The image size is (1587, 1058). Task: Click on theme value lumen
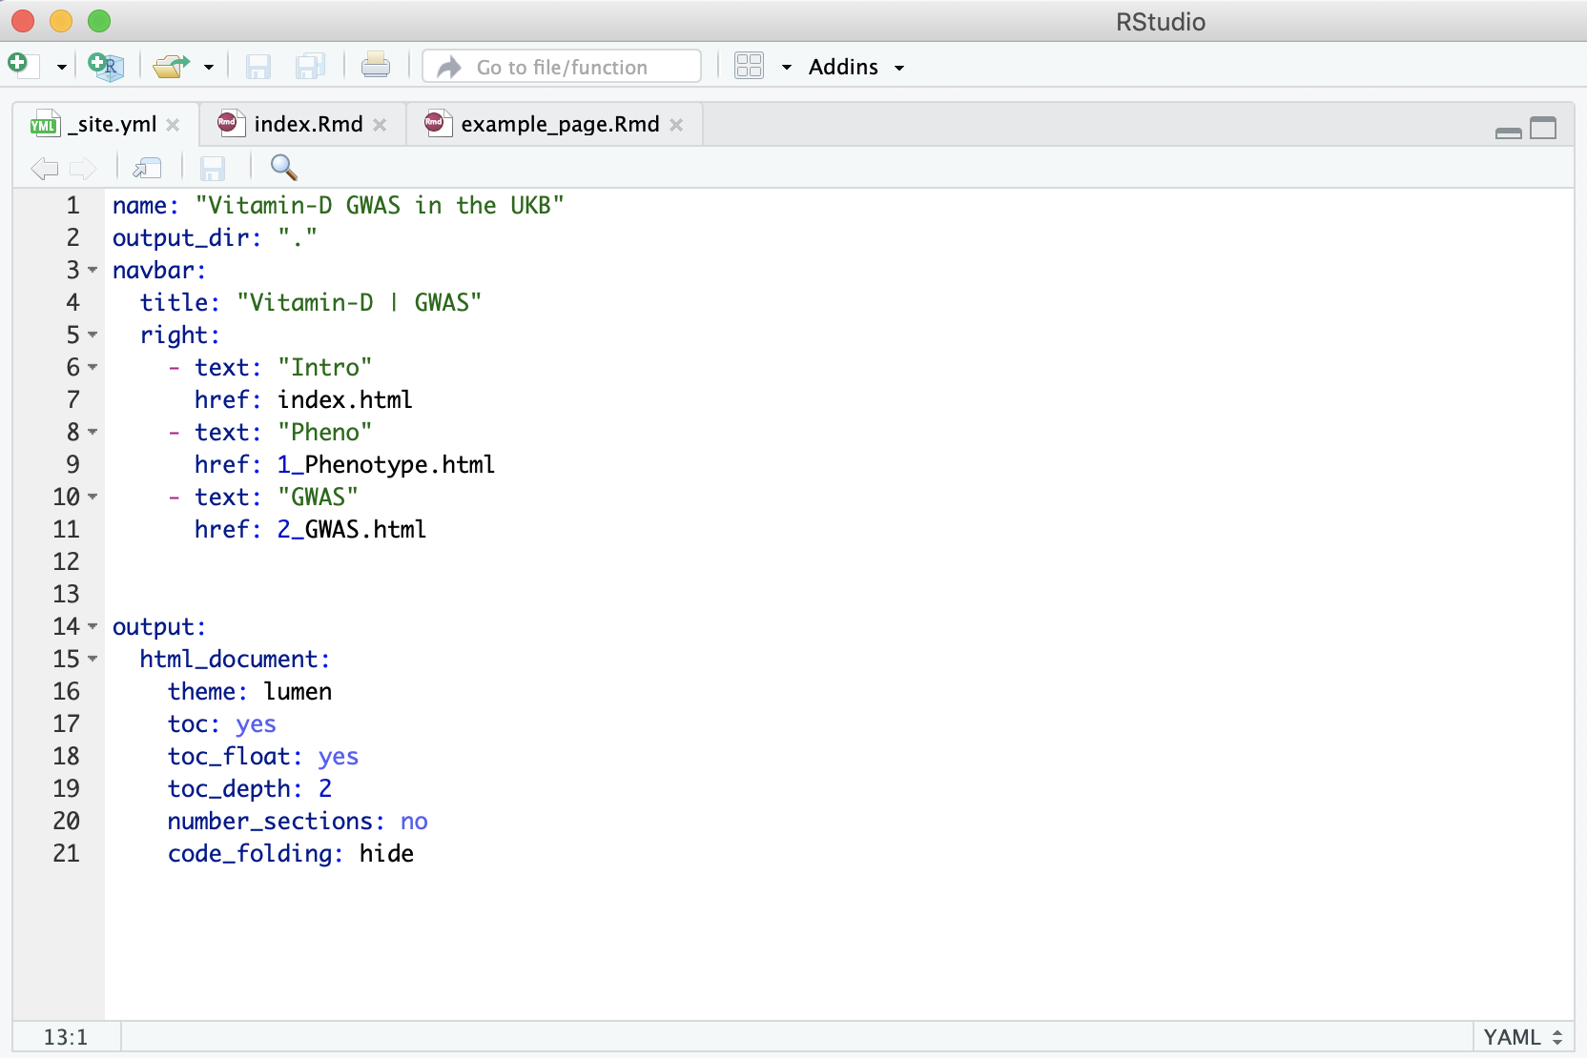coord(298,692)
